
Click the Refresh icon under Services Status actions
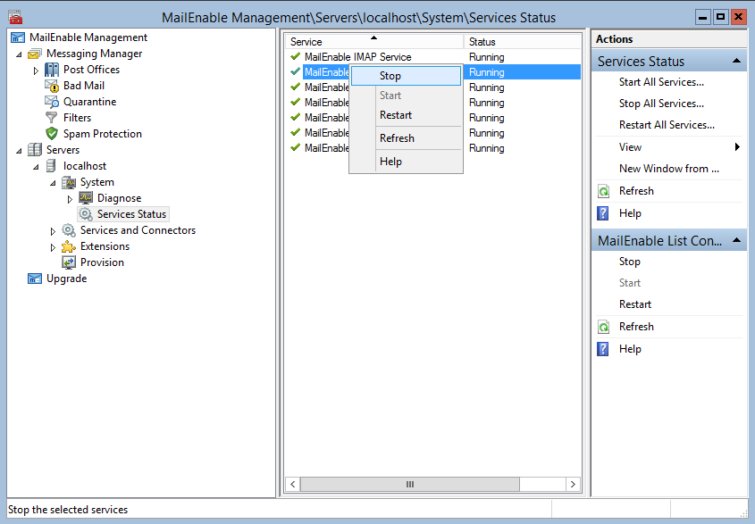click(x=603, y=191)
